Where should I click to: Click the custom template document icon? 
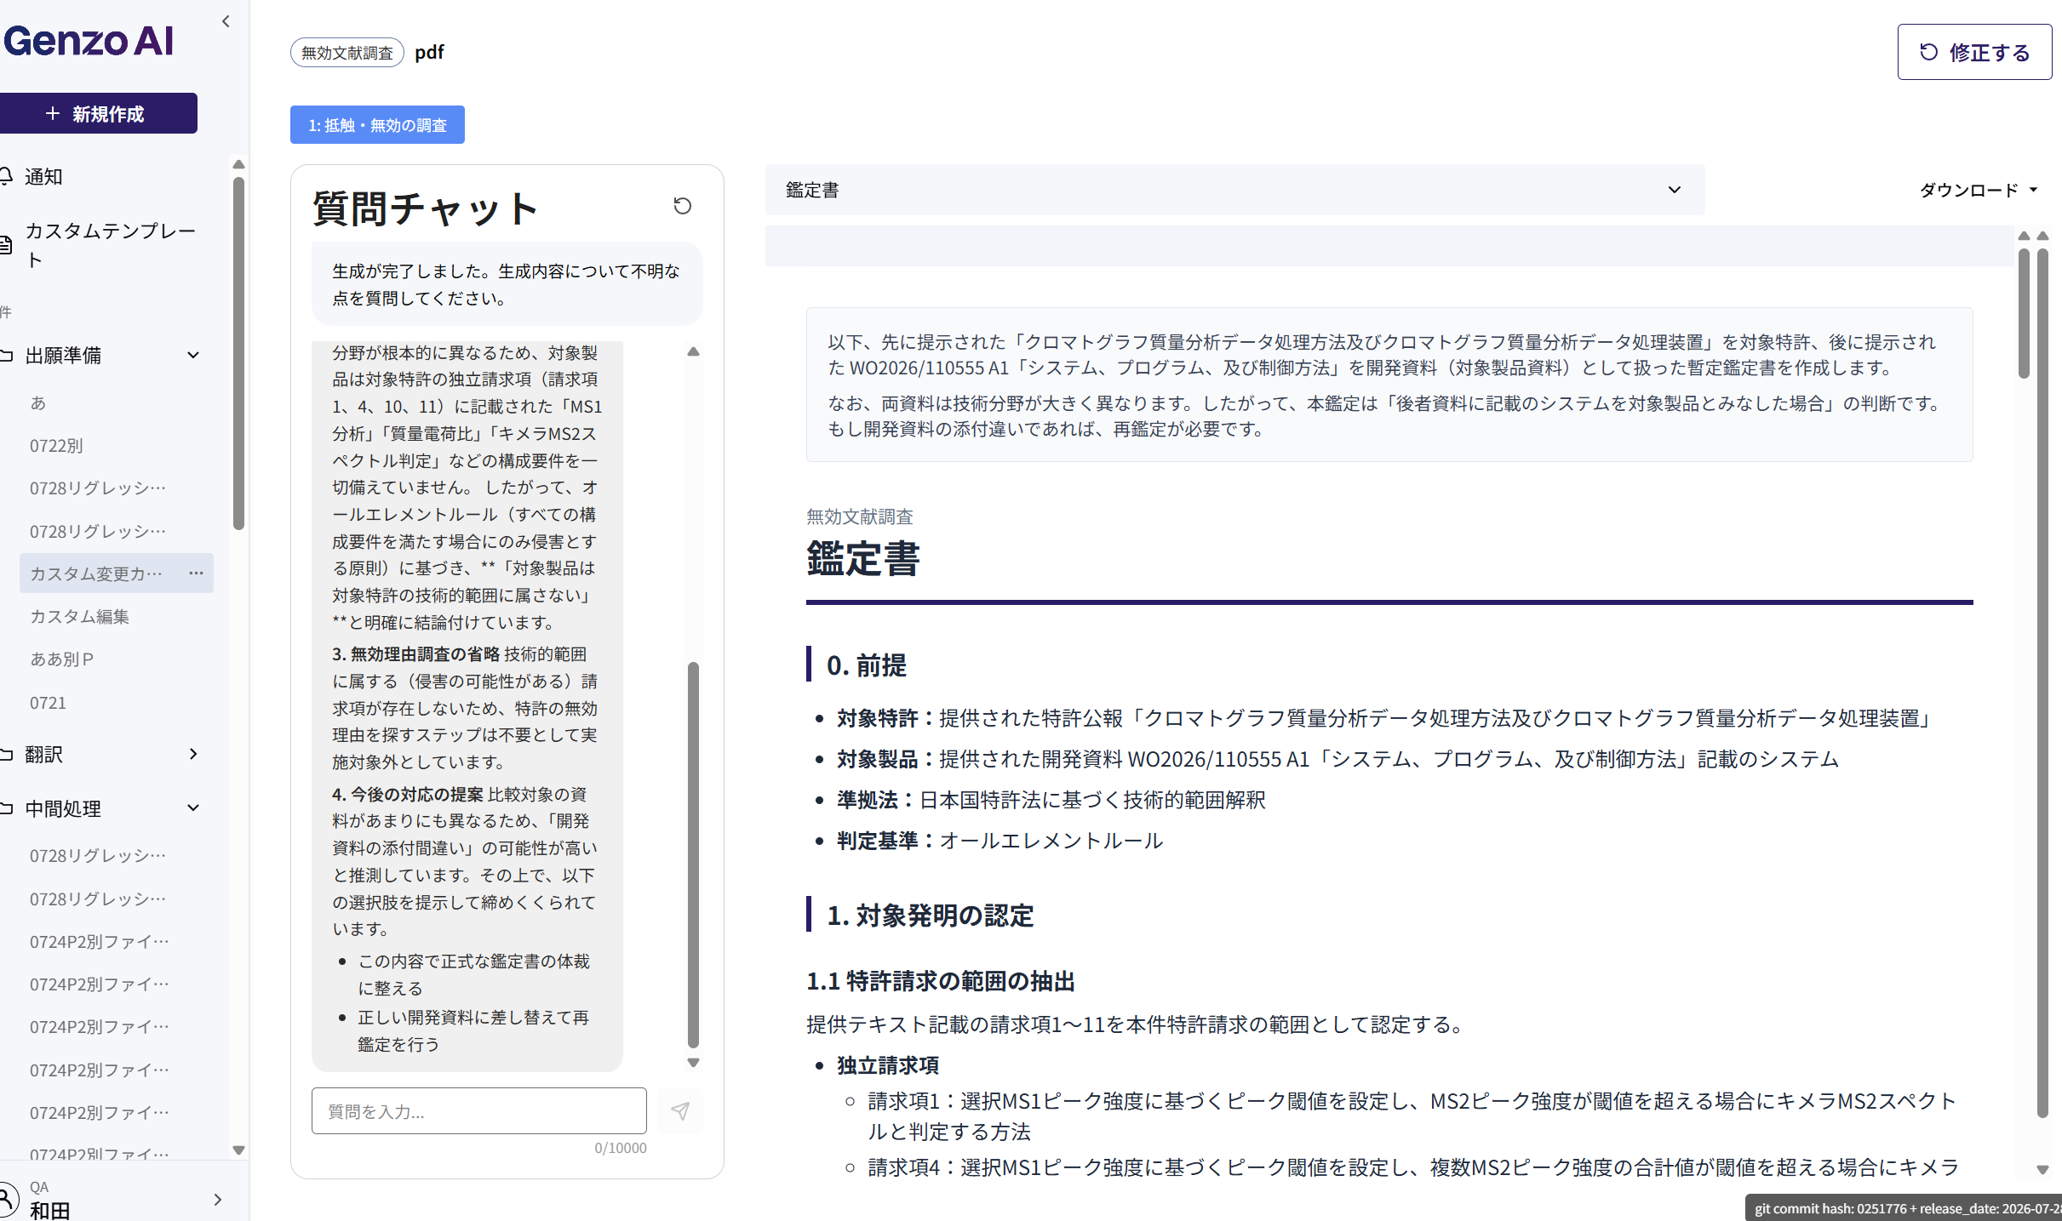coord(6,245)
